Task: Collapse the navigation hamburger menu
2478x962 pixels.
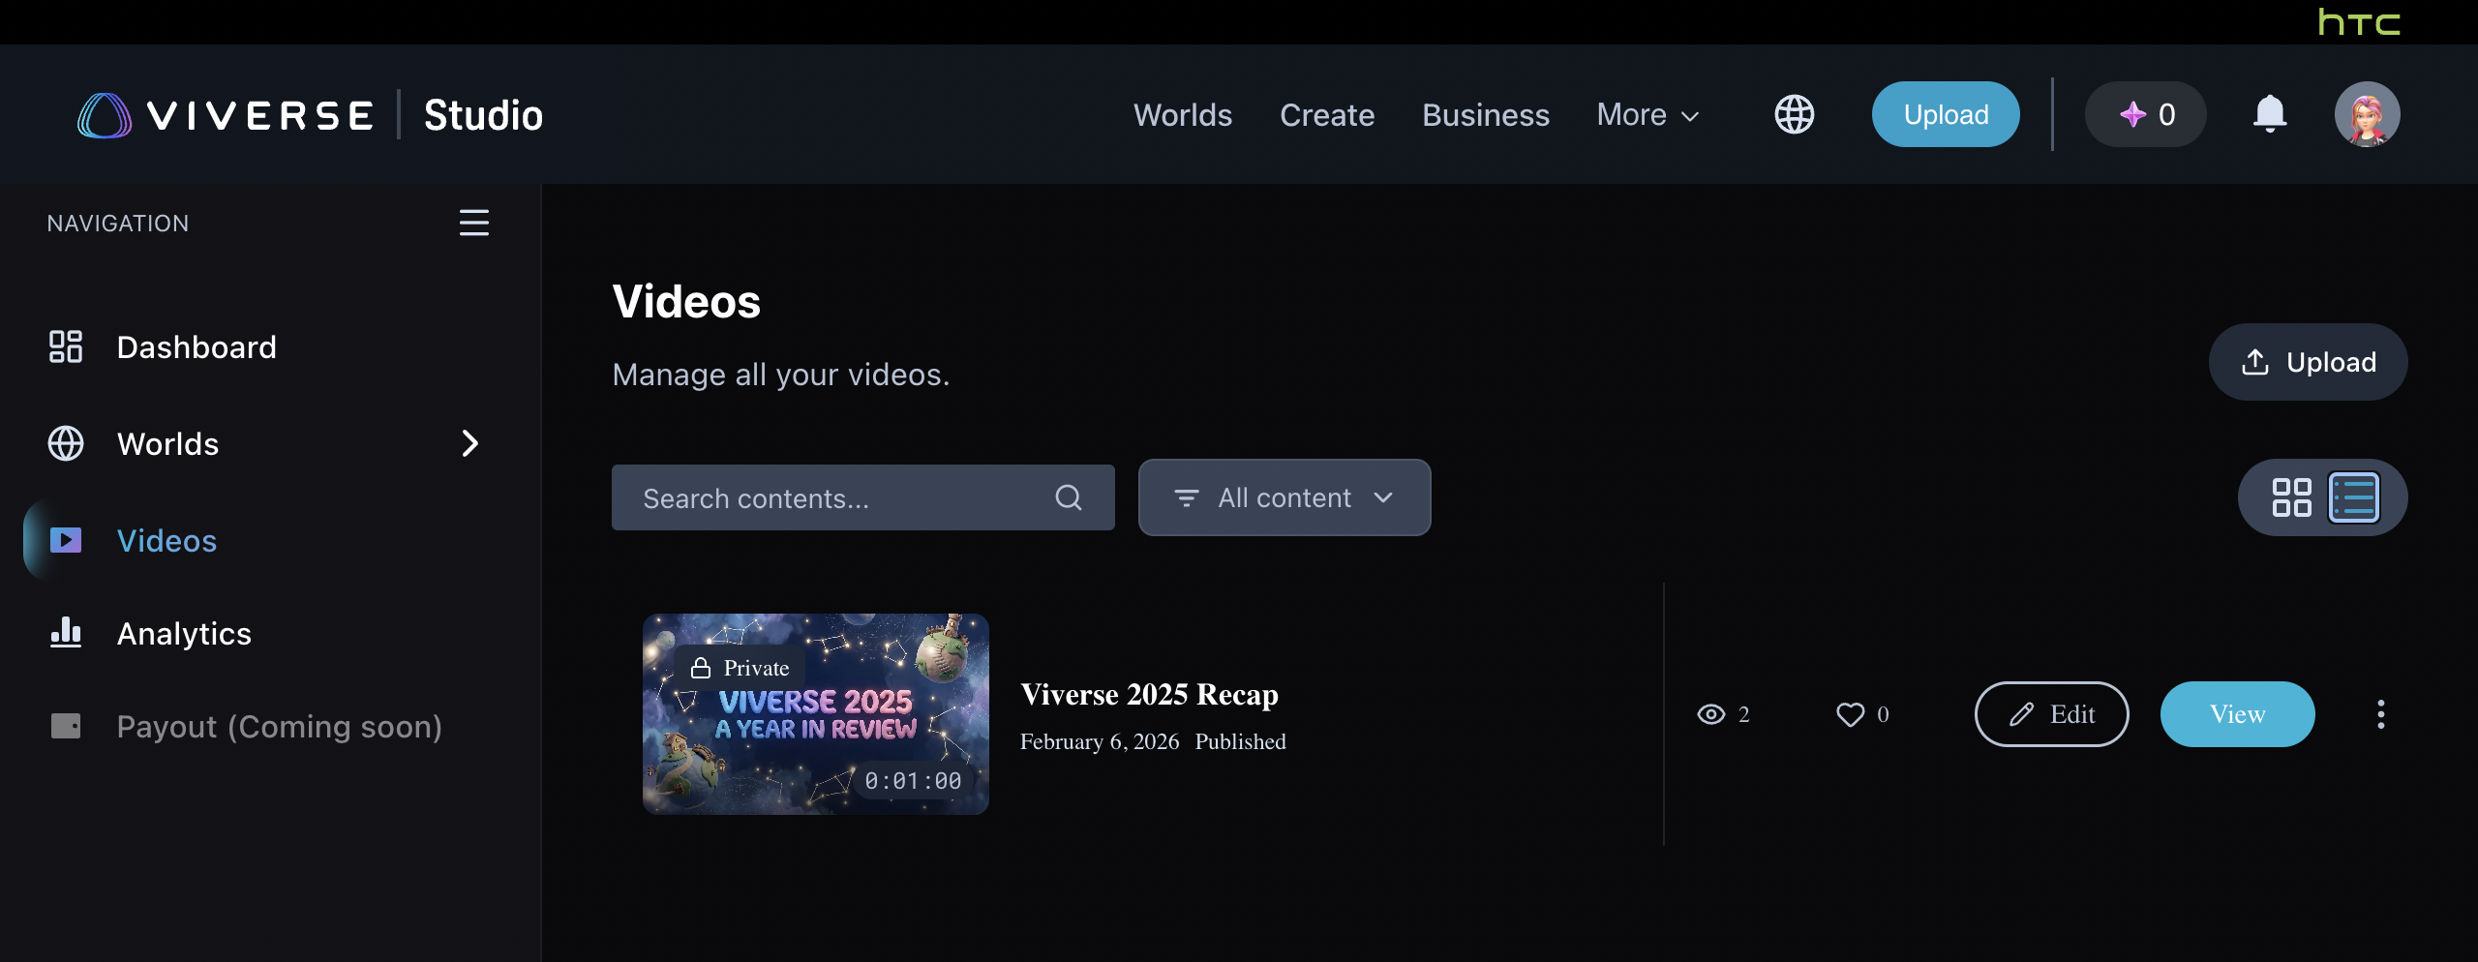Action: click(x=473, y=223)
